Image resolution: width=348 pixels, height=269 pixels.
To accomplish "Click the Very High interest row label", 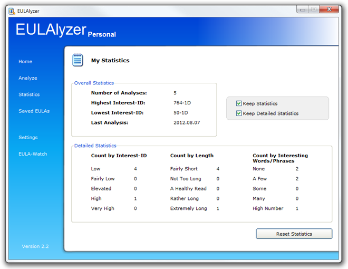I will coord(102,208).
